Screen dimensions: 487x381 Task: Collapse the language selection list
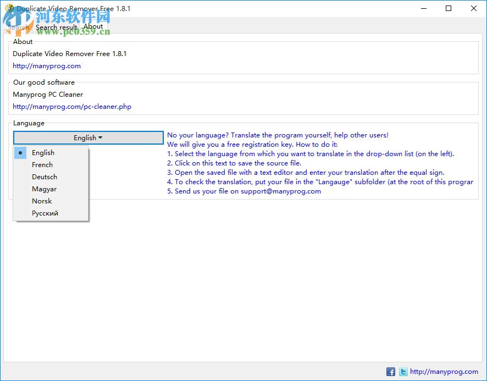click(88, 137)
